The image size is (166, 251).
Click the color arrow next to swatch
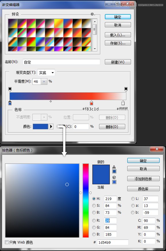[x=51, y=127]
